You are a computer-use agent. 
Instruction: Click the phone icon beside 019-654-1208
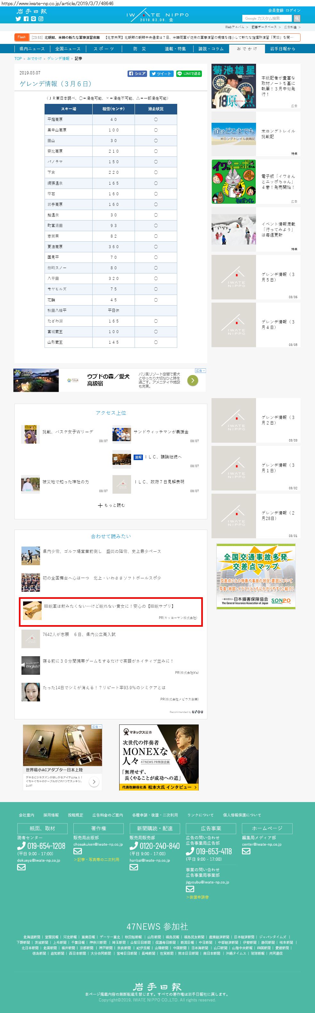pos(21,845)
